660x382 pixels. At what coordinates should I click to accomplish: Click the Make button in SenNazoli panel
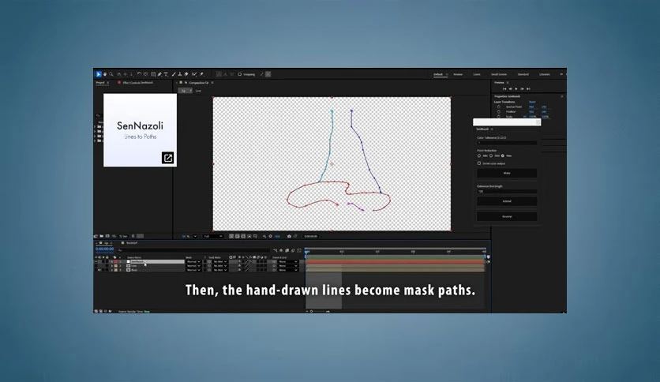[x=507, y=173]
